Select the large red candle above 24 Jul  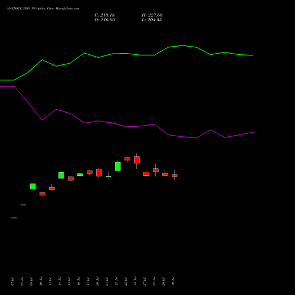pyautogui.click(x=137, y=160)
